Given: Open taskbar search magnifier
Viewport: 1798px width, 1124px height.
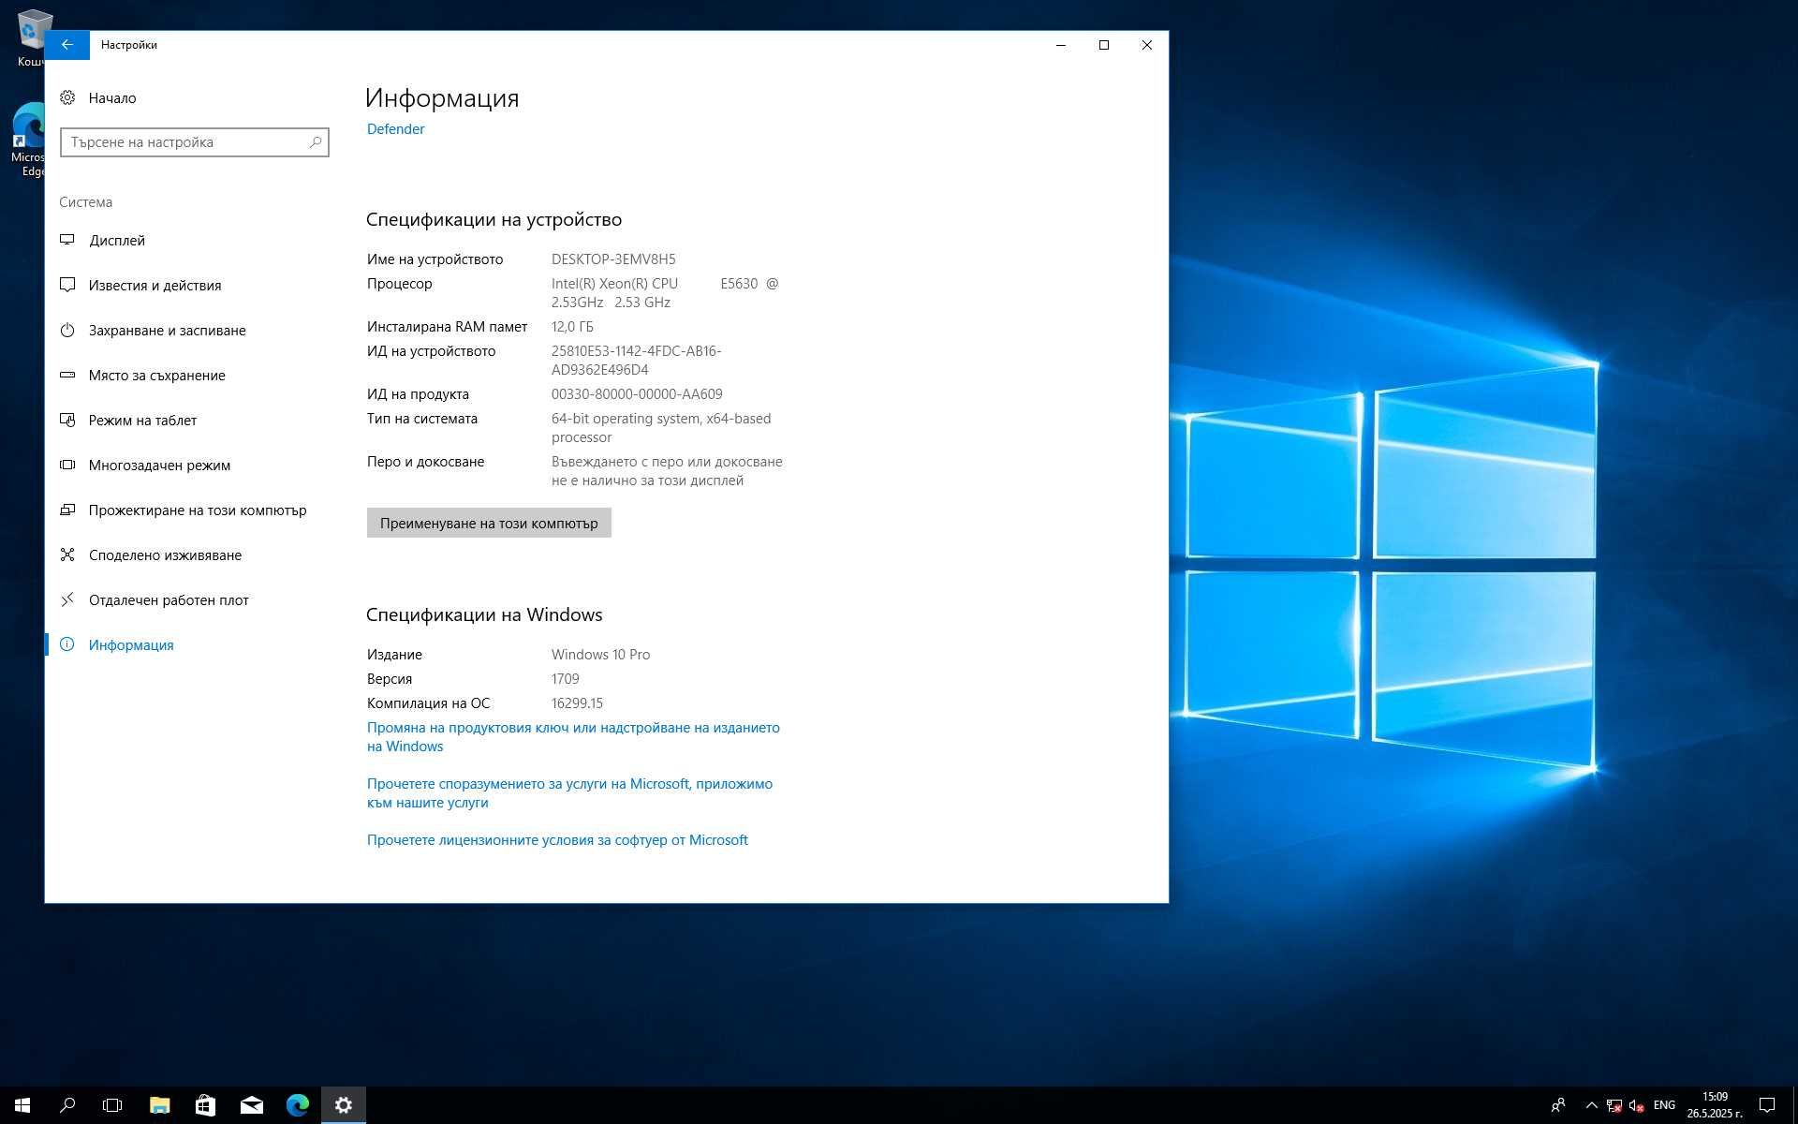Looking at the screenshot, I should click(x=67, y=1105).
